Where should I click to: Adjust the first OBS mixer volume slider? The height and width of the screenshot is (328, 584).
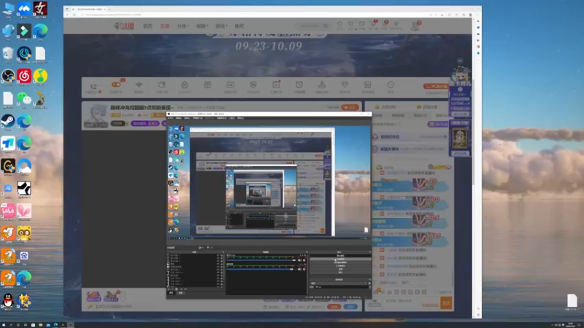point(261,260)
